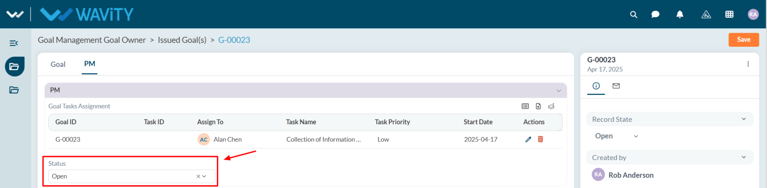Go to Goal Management Goal Owner breadcrumb
The image size is (767, 188).
(x=92, y=40)
